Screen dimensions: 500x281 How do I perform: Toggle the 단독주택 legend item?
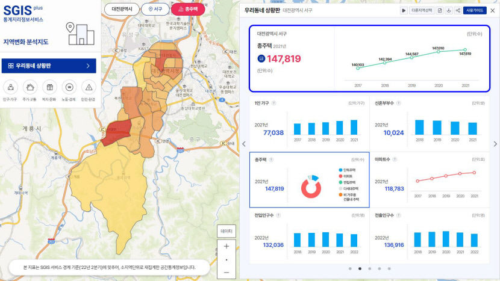347,170
